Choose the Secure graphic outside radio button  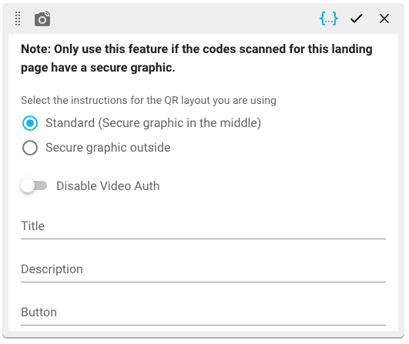click(30, 148)
